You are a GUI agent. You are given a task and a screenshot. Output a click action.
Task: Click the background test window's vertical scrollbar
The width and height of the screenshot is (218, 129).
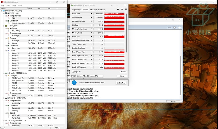click(181, 76)
